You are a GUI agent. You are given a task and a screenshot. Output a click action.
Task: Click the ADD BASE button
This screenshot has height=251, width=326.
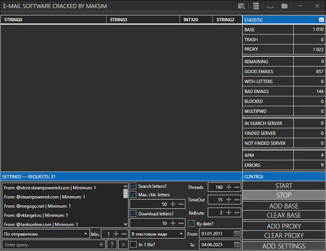pos(284,206)
